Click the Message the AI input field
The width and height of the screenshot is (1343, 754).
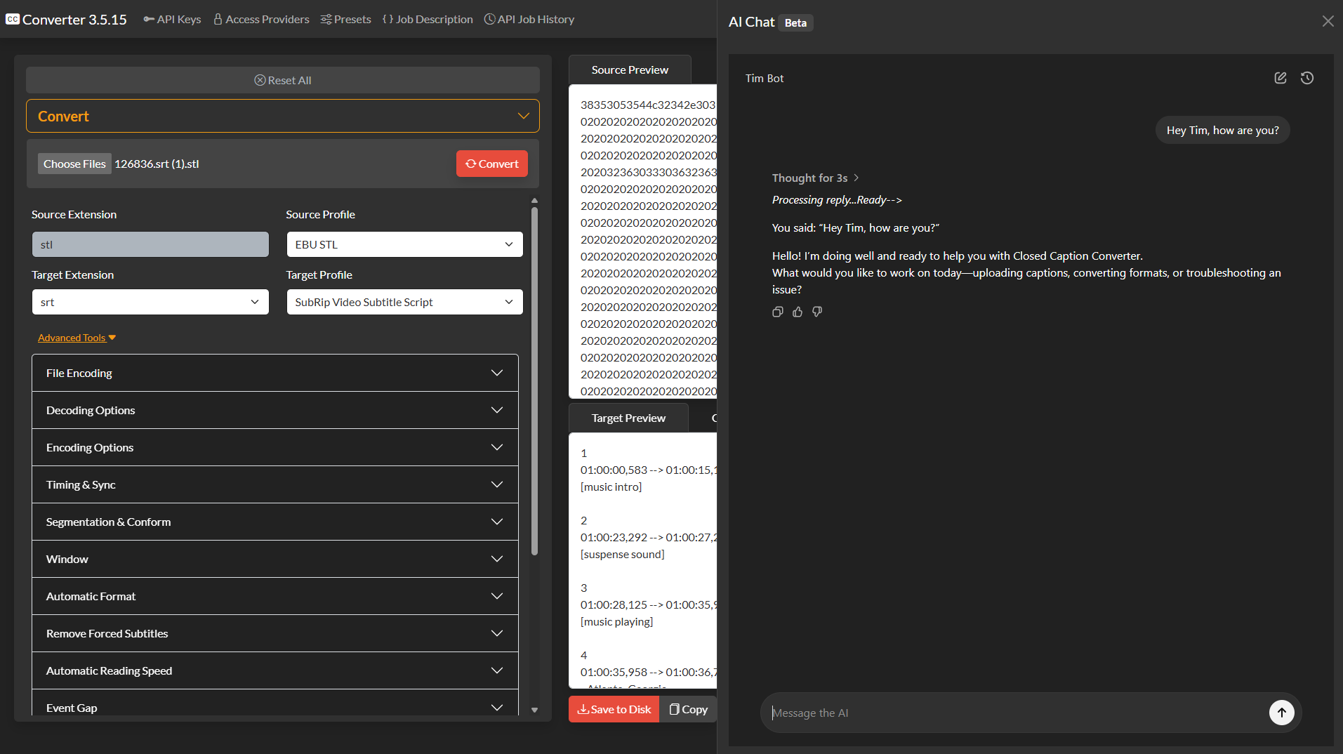pos(1014,713)
